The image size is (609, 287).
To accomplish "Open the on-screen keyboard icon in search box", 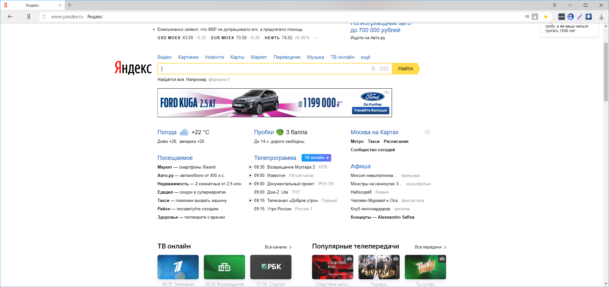I will tap(384, 69).
